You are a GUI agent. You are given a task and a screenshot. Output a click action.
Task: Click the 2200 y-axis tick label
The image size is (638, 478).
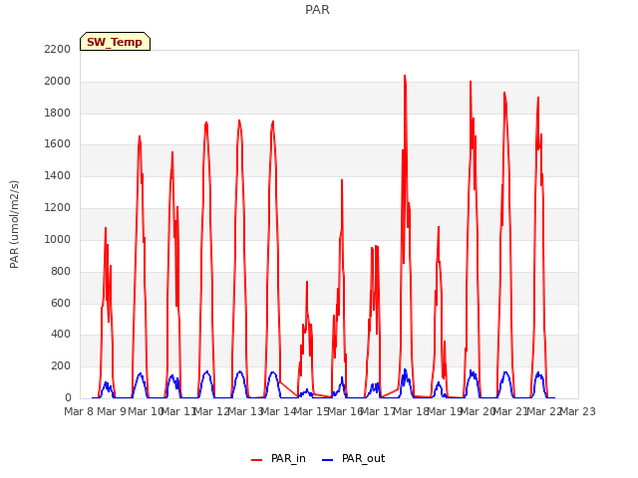(58, 49)
